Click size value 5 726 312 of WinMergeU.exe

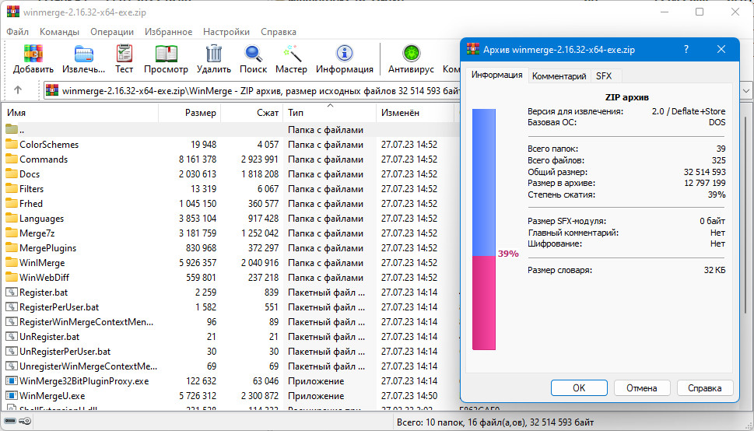click(198, 396)
